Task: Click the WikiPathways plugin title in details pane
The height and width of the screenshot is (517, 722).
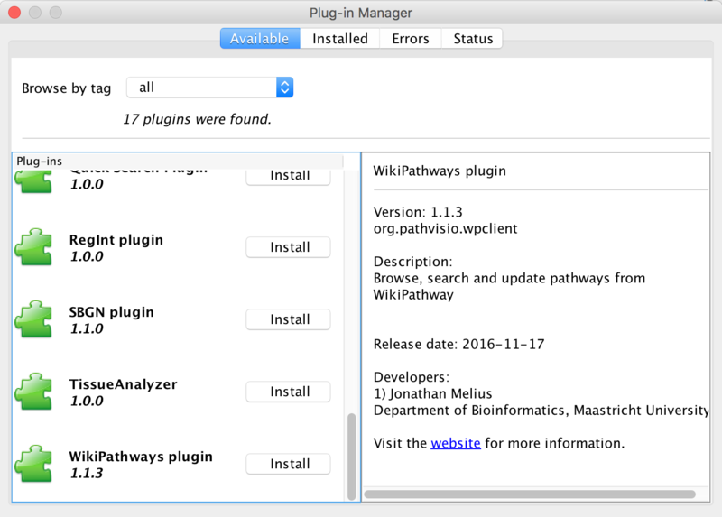Action: [440, 171]
